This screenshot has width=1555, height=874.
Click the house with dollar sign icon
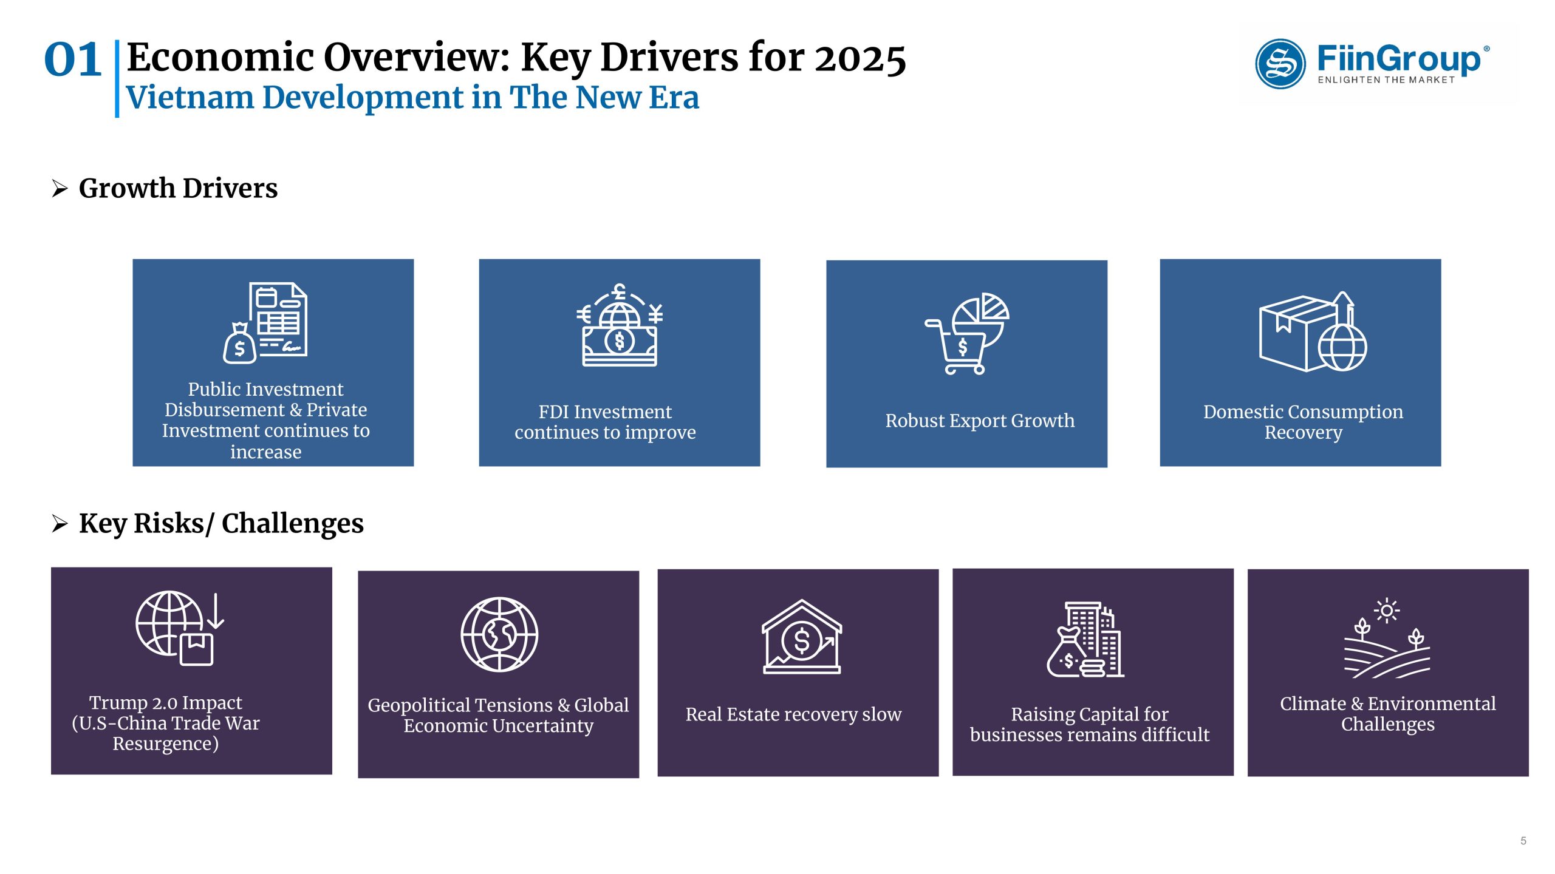point(802,637)
